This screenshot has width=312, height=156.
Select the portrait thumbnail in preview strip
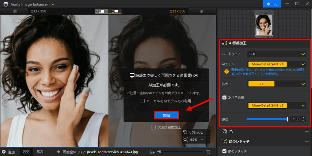tap(264, 25)
